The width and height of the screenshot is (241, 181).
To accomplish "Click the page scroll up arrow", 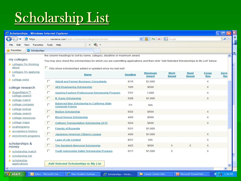I will coord(229,56).
